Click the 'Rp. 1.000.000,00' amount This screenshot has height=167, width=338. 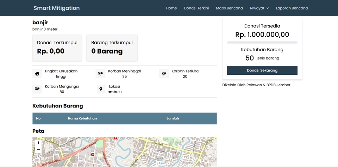click(x=262, y=35)
